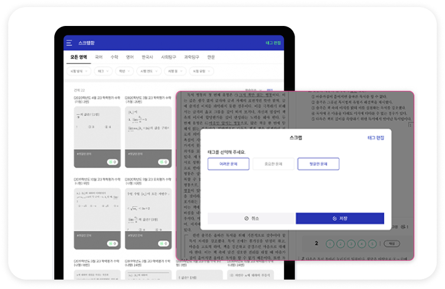This screenshot has width=445, height=289.
Task: Select answer circle 3 below the dialog
Action: (350, 244)
